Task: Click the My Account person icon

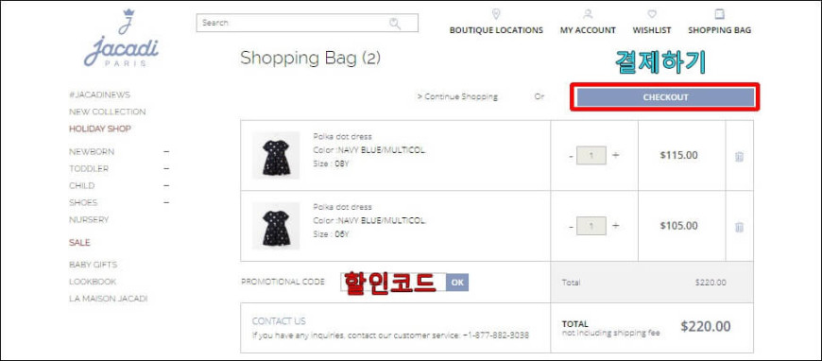Action: tap(588, 13)
